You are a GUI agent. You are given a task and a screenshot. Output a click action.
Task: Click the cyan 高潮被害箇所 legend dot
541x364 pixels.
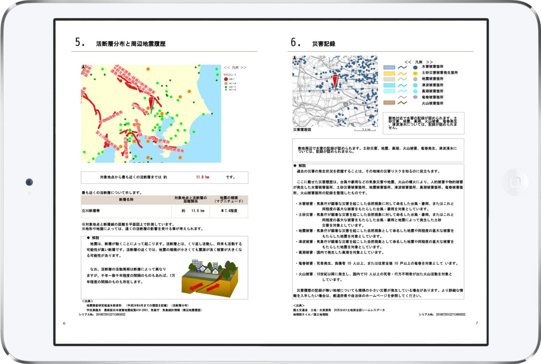pos(415,91)
